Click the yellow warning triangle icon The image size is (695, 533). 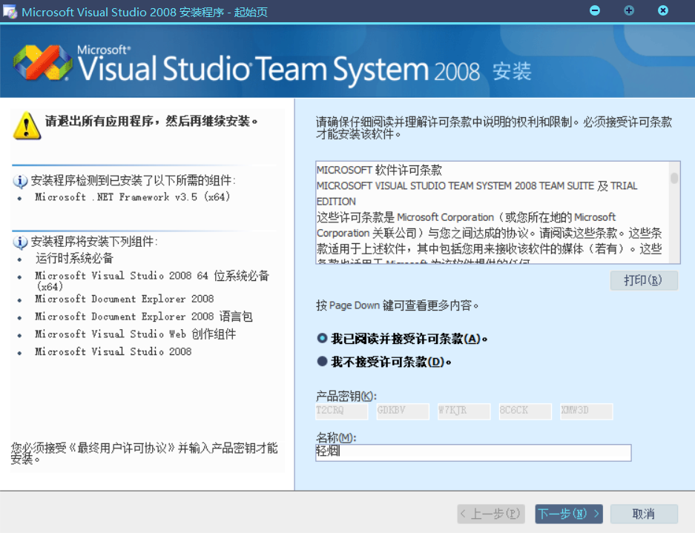click(x=26, y=125)
